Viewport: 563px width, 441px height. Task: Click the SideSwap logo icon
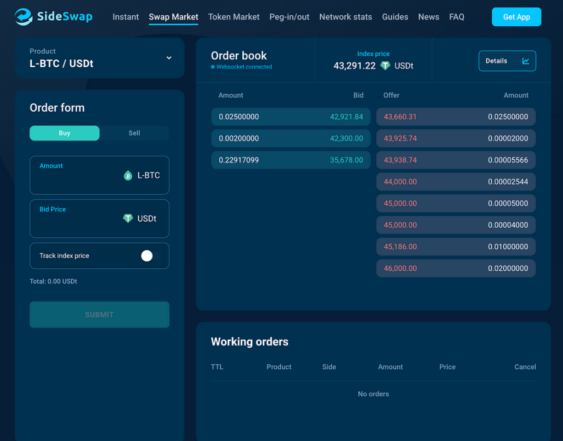tap(24, 17)
